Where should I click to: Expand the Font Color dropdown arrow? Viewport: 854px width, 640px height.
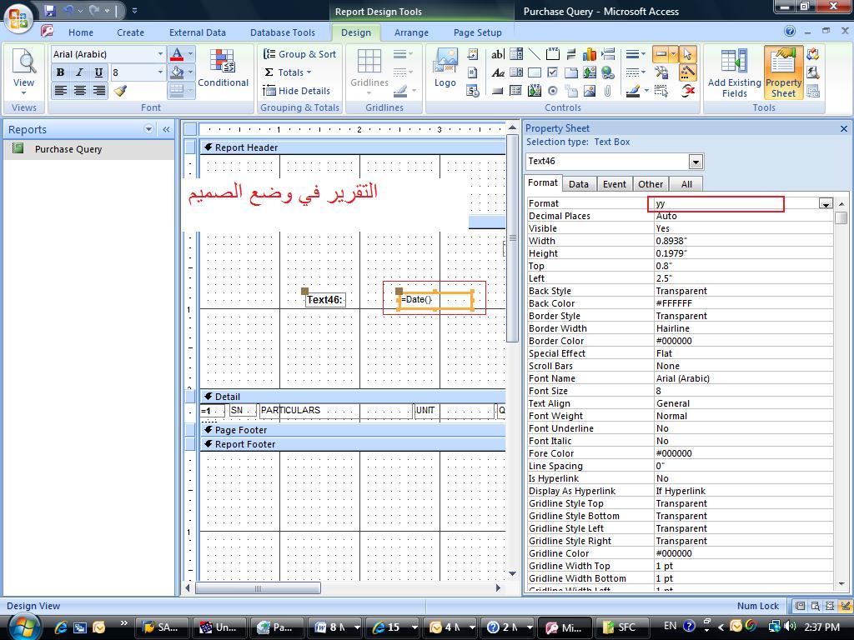tap(190, 54)
